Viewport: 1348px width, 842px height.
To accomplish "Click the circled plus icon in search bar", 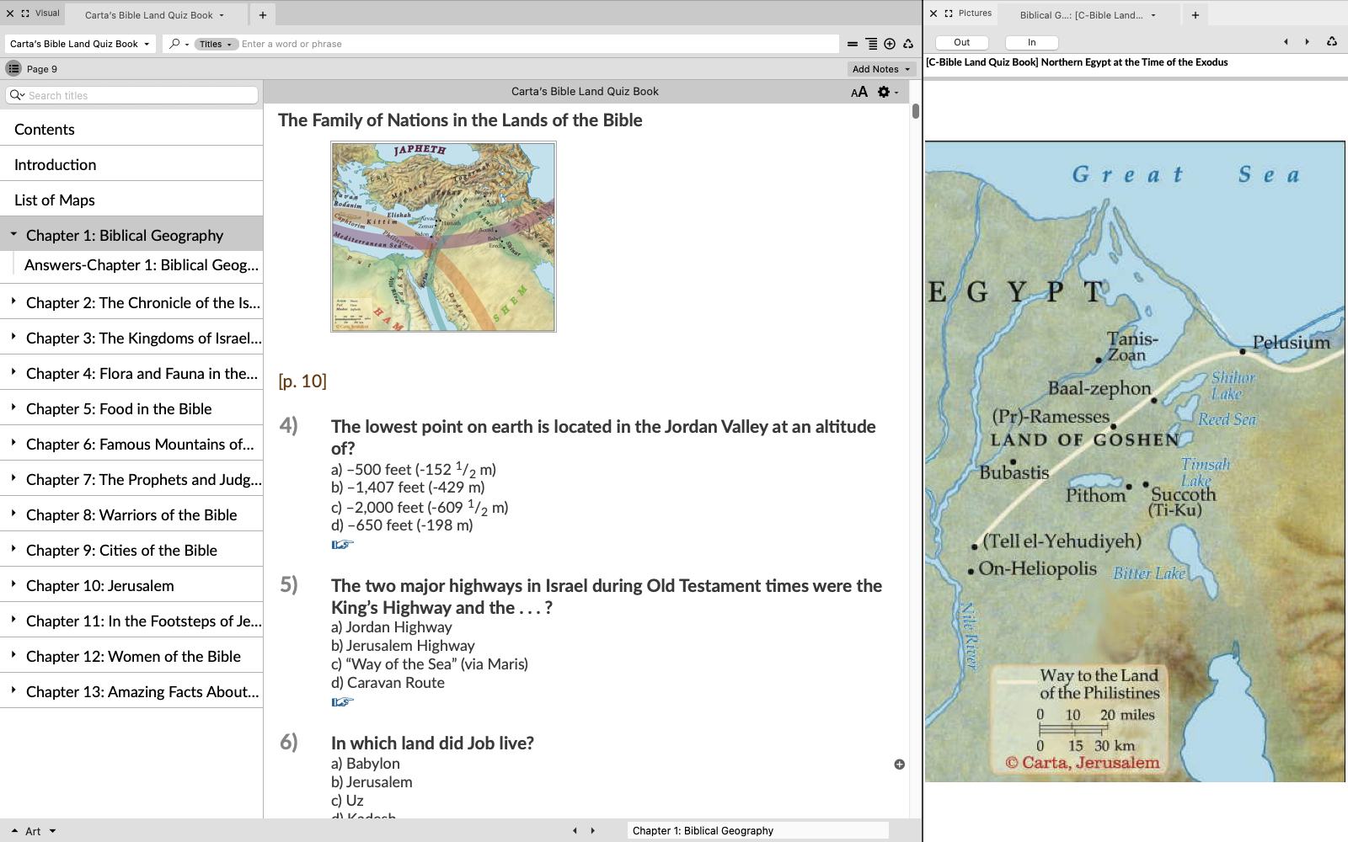I will (890, 44).
